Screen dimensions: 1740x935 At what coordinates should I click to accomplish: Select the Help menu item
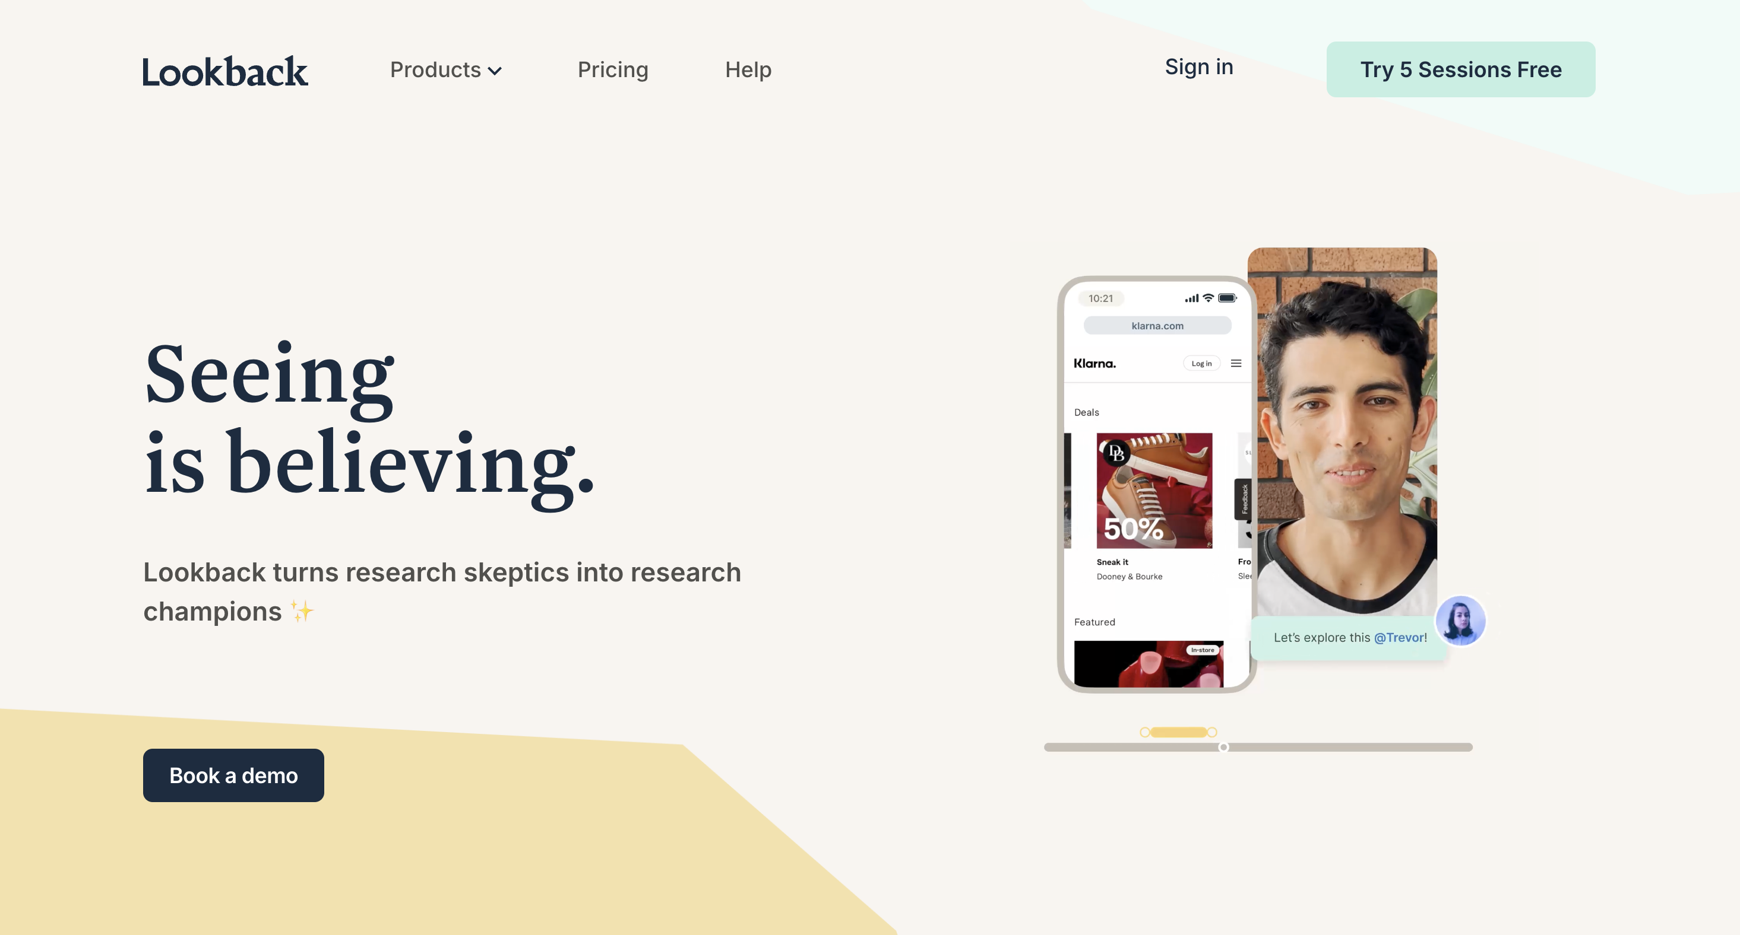[748, 68]
